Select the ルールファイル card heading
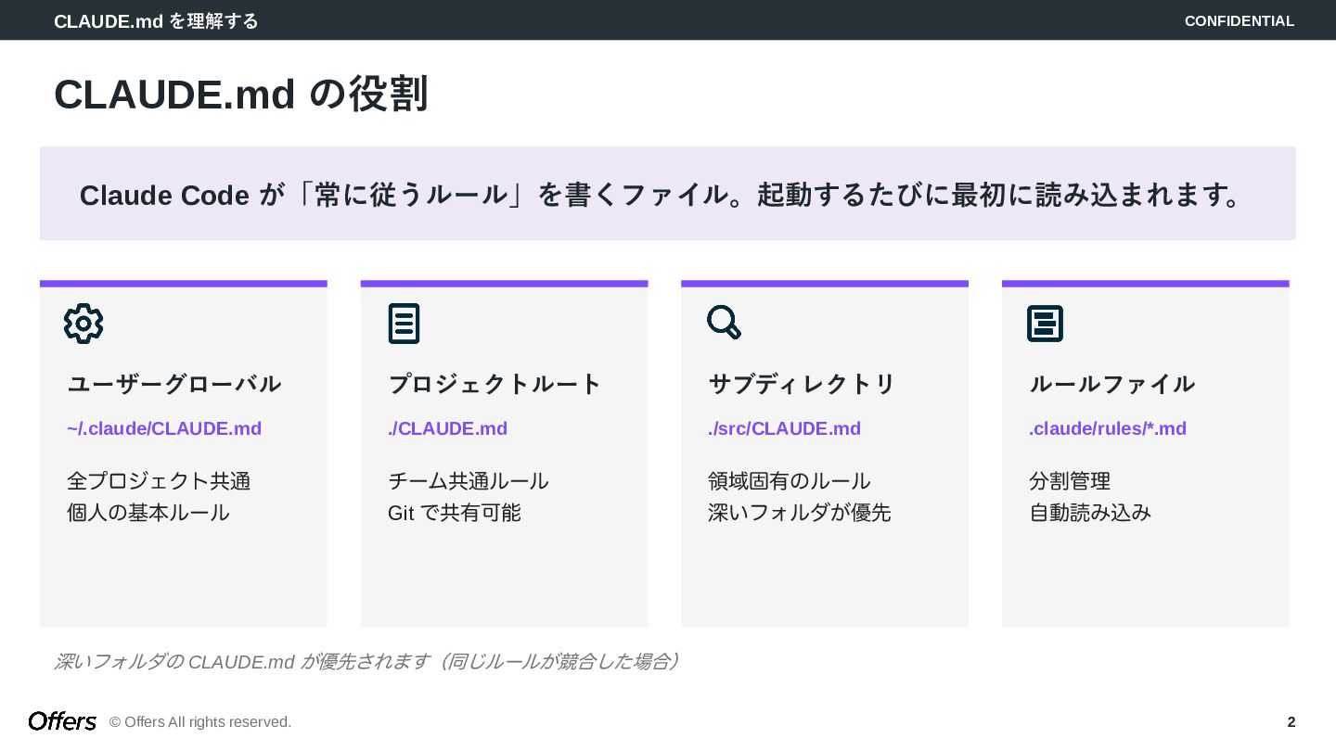The image size is (1336, 751). (x=1111, y=384)
